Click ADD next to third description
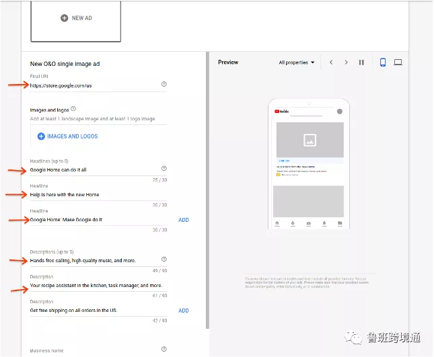The image size is (434, 357). (x=184, y=311)
